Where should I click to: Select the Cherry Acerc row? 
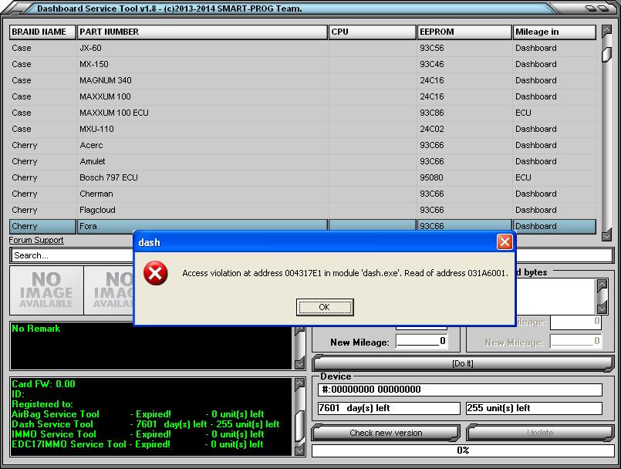(302, 145)
